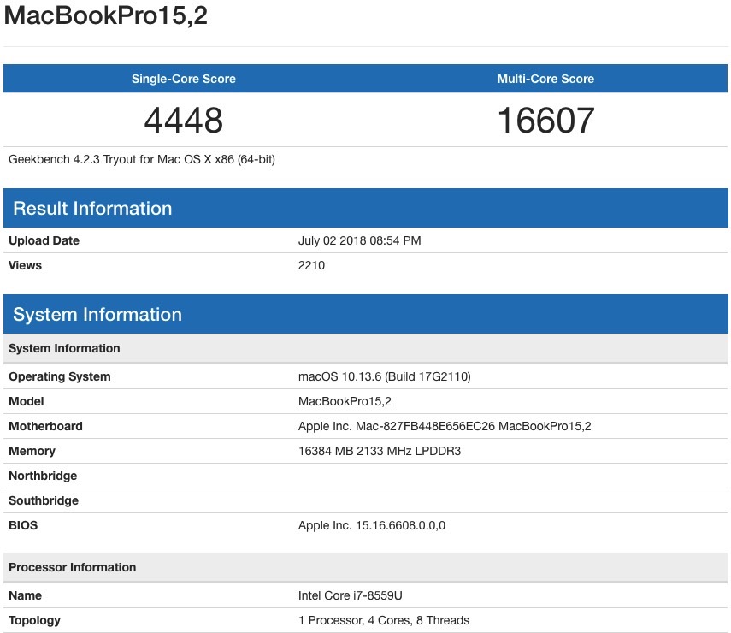Select the Motherboard identifier text

[x=445, y=426]
